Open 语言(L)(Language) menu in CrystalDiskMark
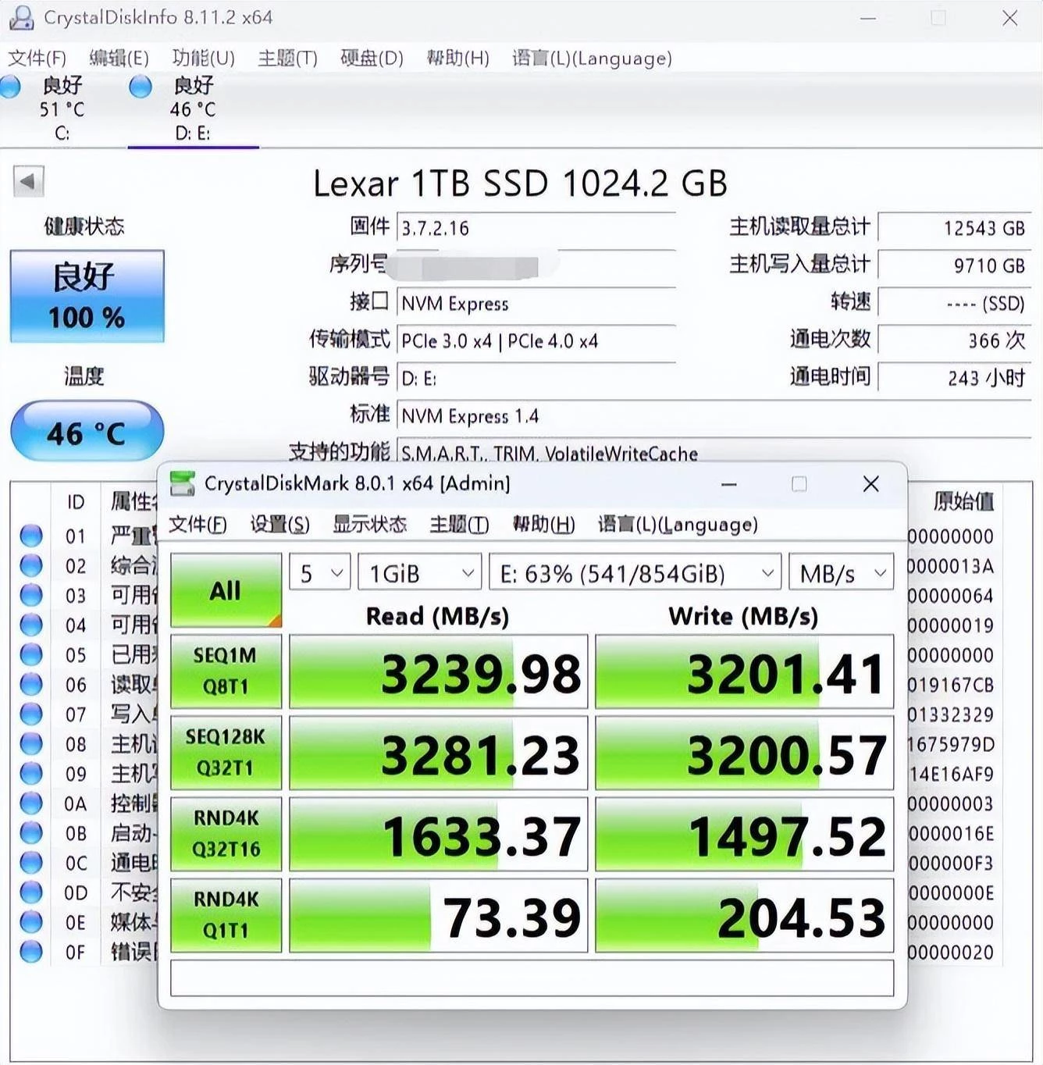The width and height of the screenshot is (1043, 1065). pos(678,524)
